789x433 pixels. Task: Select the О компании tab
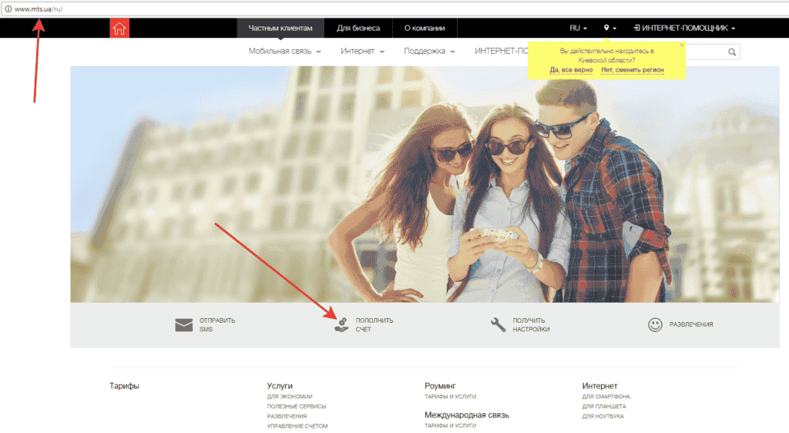tap(425, 29)
